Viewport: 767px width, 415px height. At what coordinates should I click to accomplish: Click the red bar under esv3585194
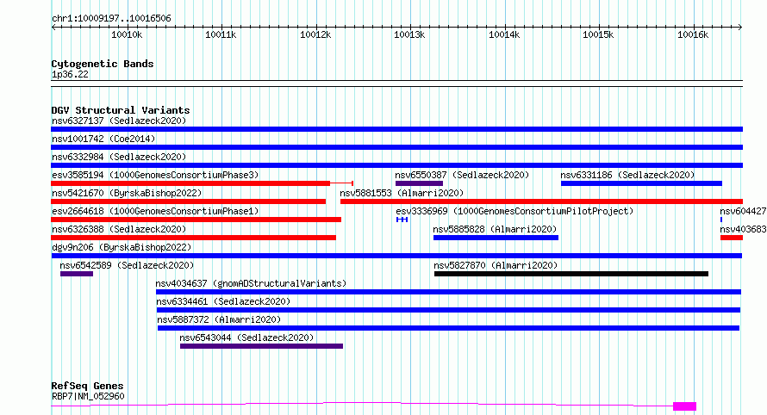pos(190,183)
